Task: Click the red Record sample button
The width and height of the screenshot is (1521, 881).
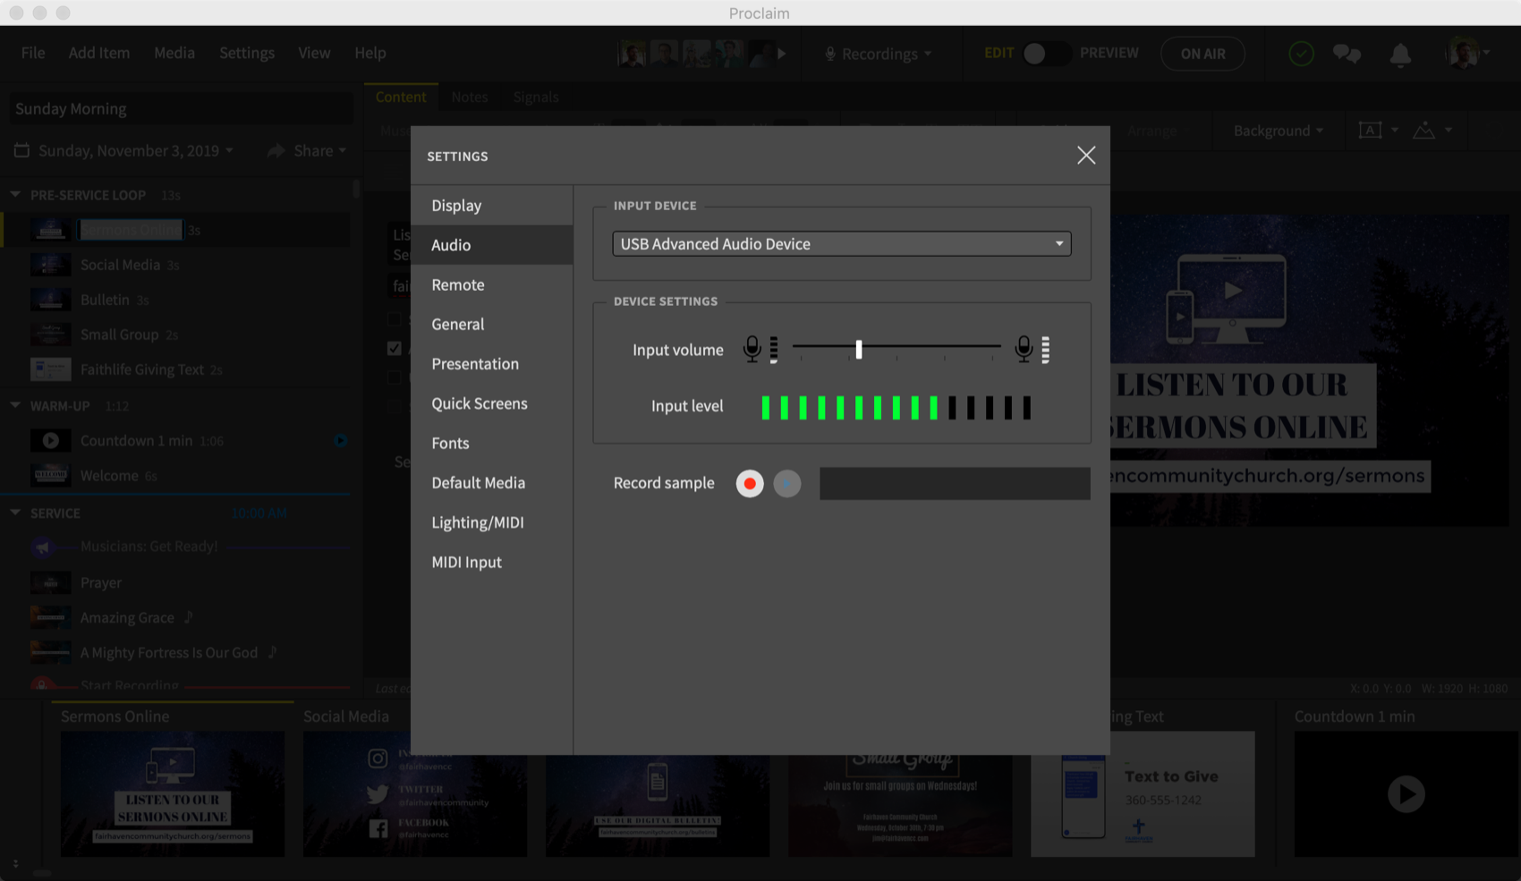Action: [750, 484]
